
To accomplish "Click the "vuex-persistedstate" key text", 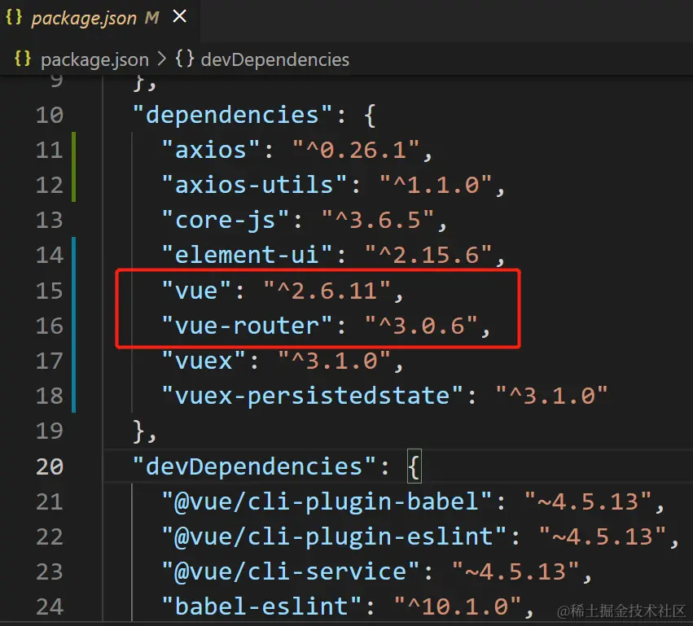I will click(313, 396).
